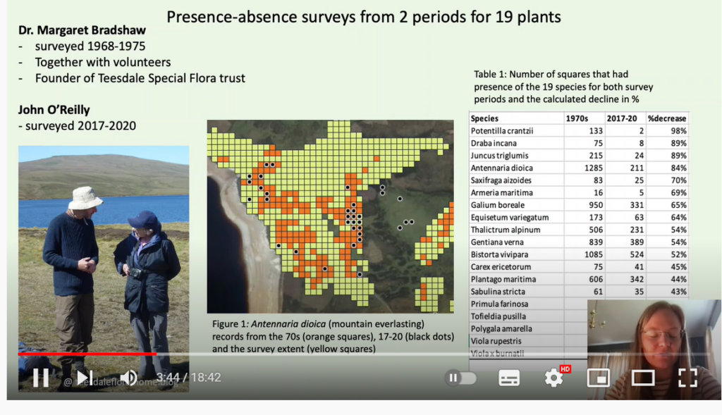Screen dimensions: 722x415
Task: Click the Antennaria dioica distribution map
Action: pyautogui.click(x=329, y=216)
